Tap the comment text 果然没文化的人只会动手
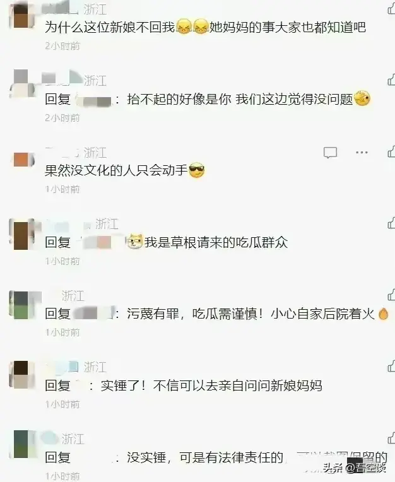The height and width of the screenshot is (482, 395). (116, 170)
